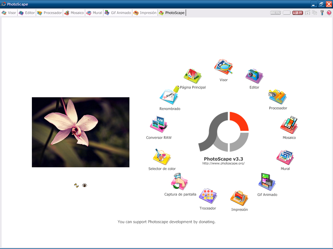The image size is (333, 249).
Task: Close the PhotoScape window
Action: 329,4
